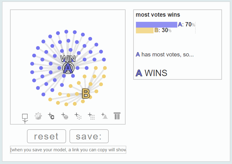This screenshot has width=232, height=164.
Task: Click the 'A WINS' result text
Action: pos(151,73)
